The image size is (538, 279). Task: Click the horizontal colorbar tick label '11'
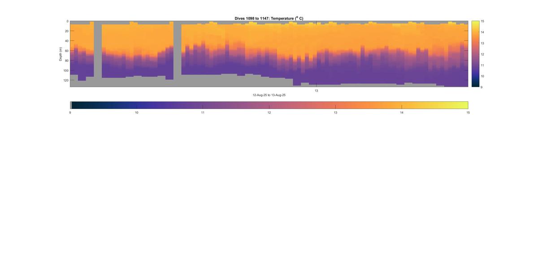(203, 113)
